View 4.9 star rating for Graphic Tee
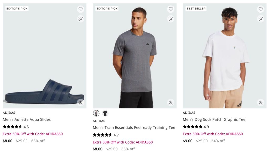Screen dimensions: 269x152 tap(196, 127)
